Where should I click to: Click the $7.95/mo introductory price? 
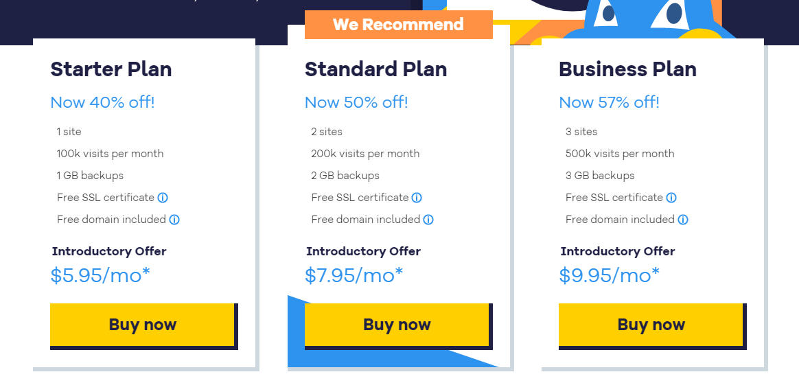[354, 275]
